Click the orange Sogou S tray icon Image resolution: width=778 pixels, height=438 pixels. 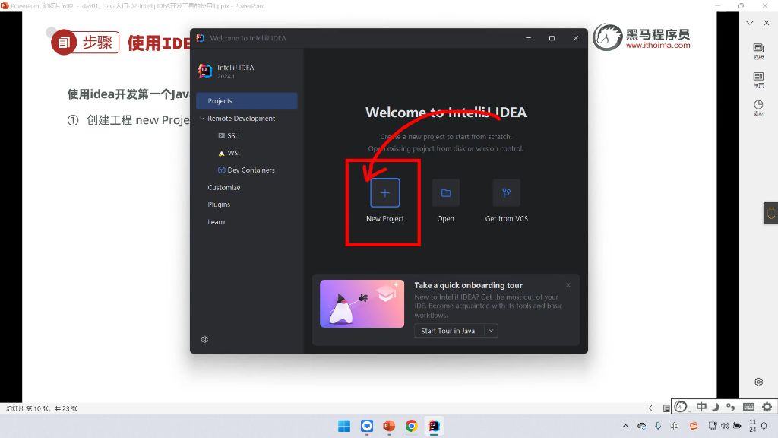[x=694, y=426]
